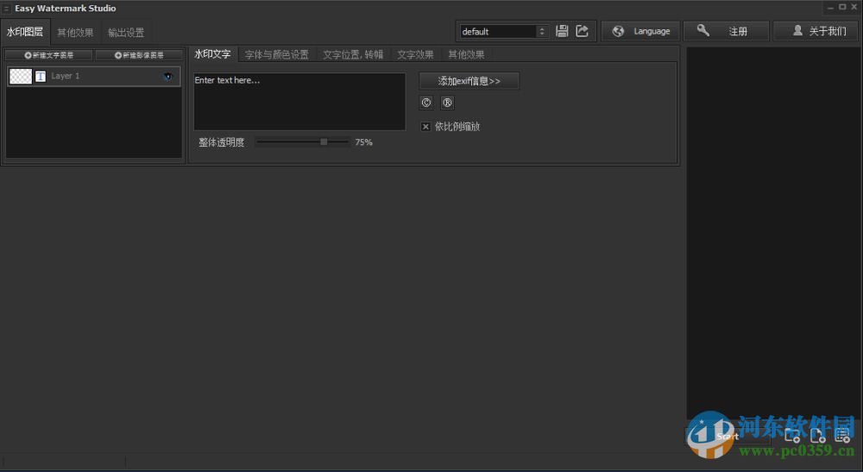Toggle Layer 1 visibility eye icon
This screenshot has height=472, width=863.
(x=168, y=77)
